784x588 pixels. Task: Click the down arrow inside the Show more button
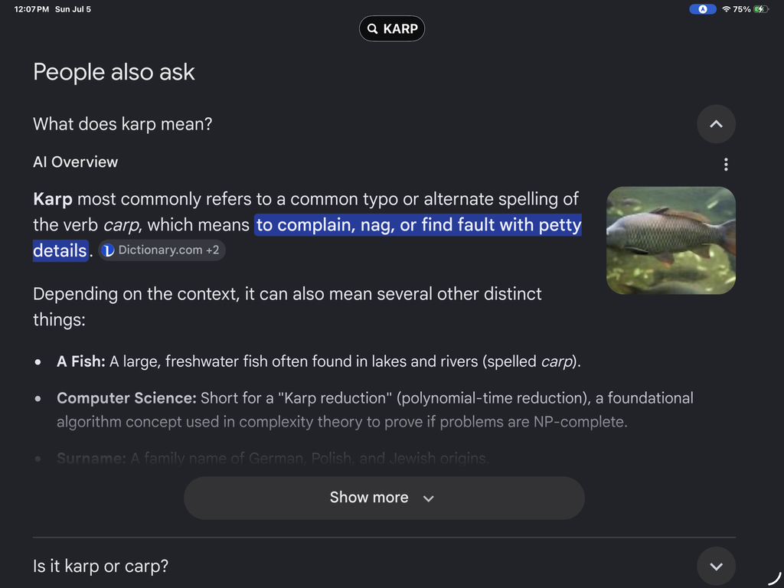pyautogui.click(x=429, y=498)
